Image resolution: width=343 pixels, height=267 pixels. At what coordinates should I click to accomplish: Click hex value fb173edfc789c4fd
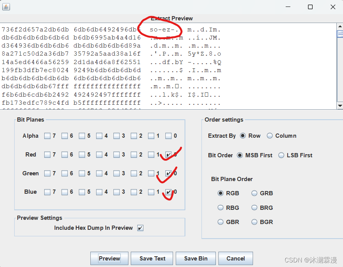click(35, 102)
